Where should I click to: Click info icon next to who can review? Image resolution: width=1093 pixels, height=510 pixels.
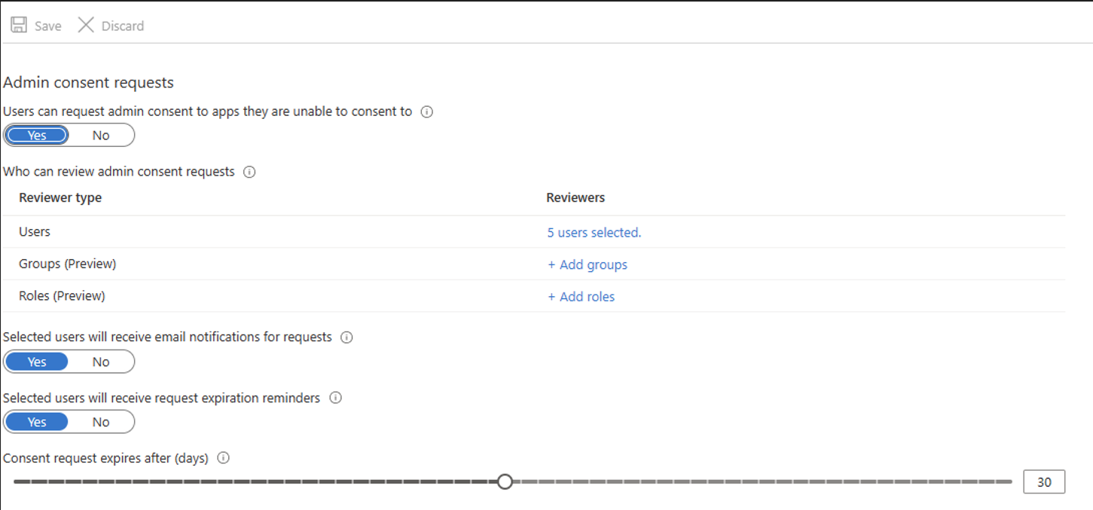[249, 172]
